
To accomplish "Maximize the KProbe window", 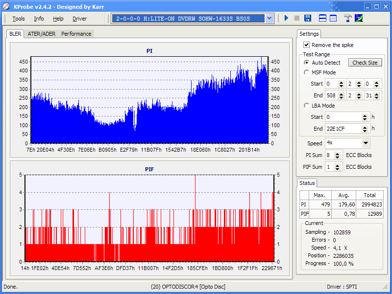I will [x=376, y=6].
